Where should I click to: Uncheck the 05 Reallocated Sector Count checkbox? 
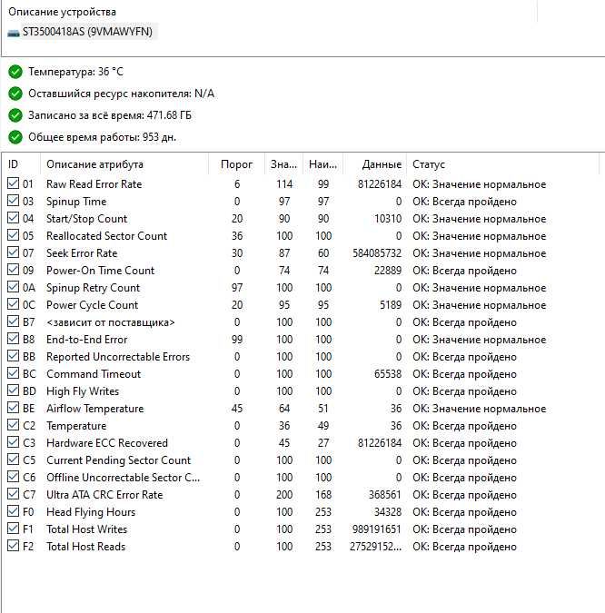click(x=13, y=235)
